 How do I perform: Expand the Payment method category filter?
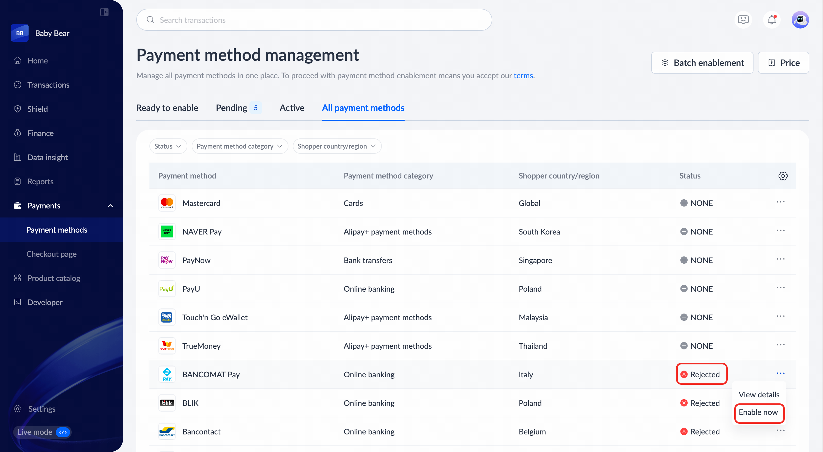[x=240, y=146]
